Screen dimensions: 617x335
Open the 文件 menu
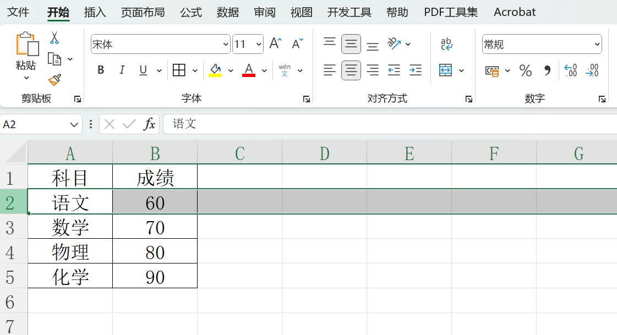18,12
